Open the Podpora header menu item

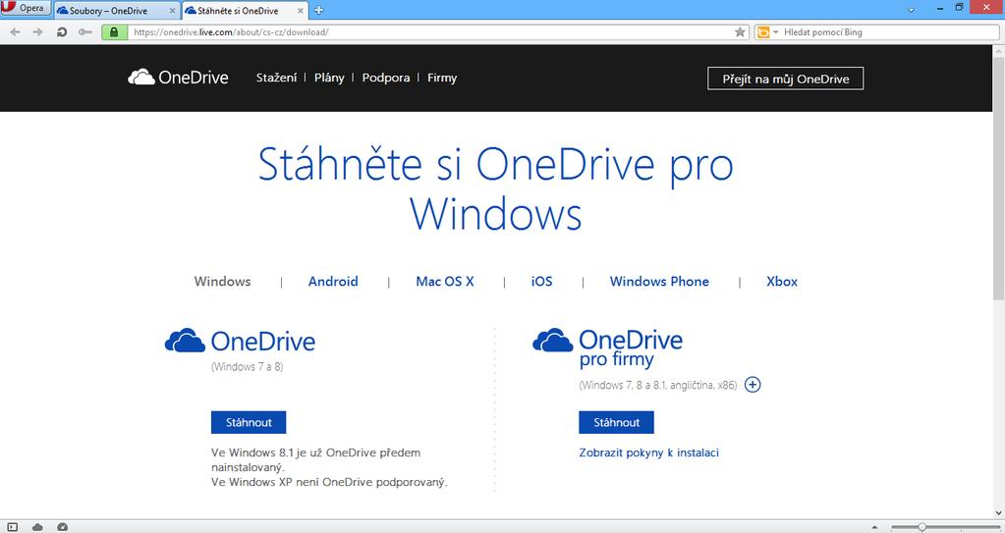pos(386,78)
